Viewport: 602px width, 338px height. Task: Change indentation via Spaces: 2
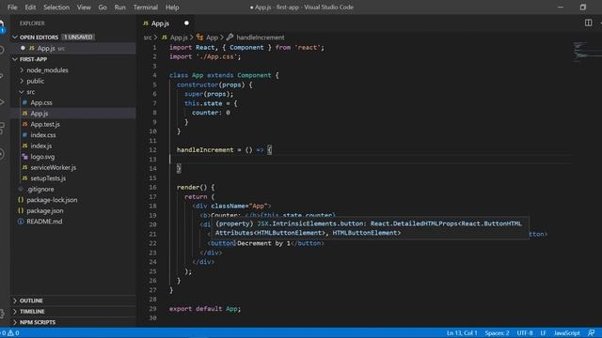pyautogui.click(x=497, y=333)
